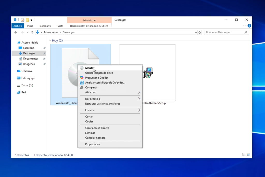Choose Analizar con Microsoft Defender
Screen dimensions: 265x177
pyautogui.click(x=110, y=83)
